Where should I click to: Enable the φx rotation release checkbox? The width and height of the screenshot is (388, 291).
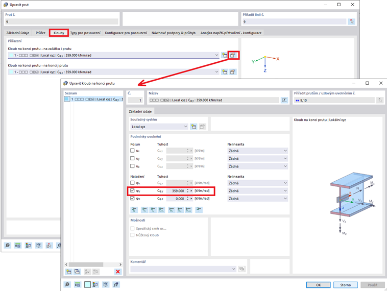pos(132,183)
